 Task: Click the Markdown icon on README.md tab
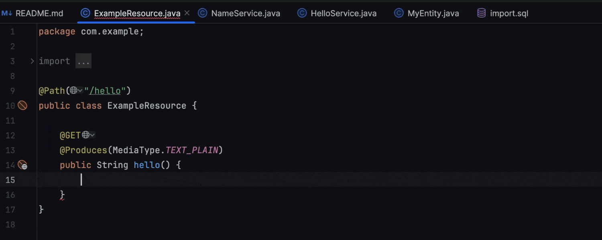(7, 13)
